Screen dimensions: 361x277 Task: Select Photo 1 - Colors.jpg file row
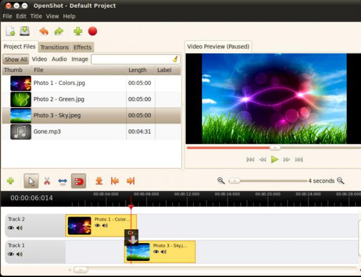click(x=92, y=83)
